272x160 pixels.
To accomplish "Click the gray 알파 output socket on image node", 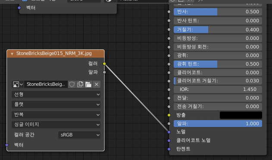I will coord(104,72).
